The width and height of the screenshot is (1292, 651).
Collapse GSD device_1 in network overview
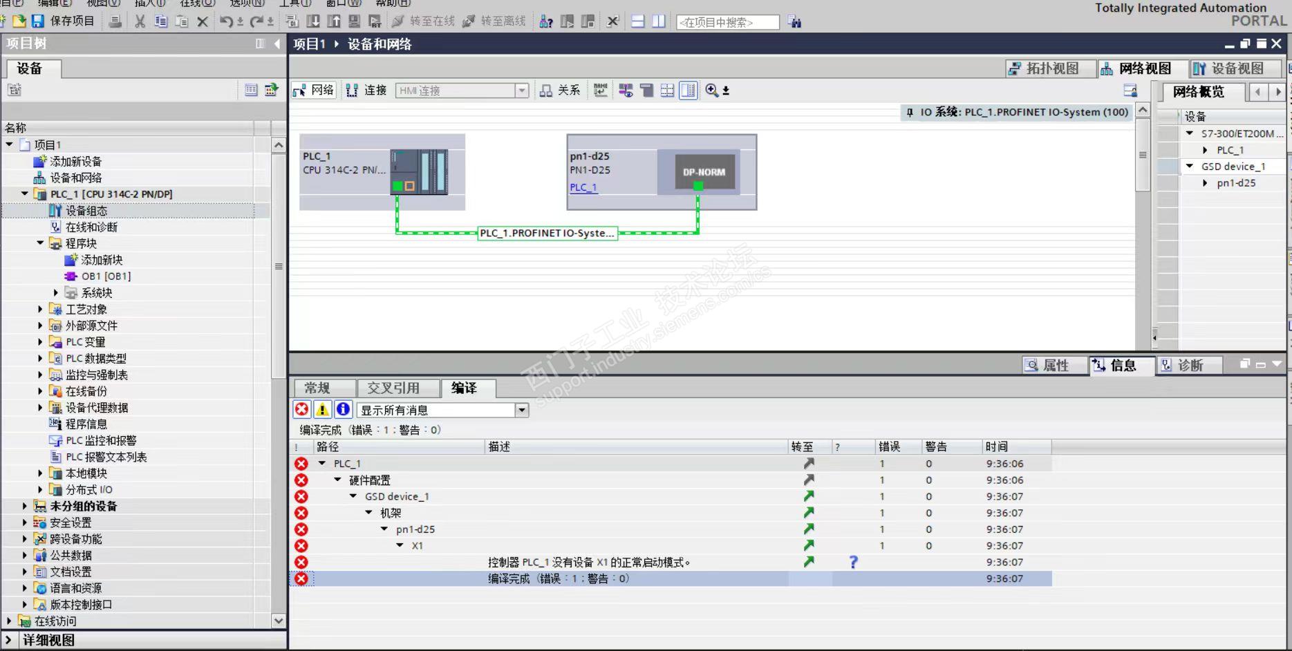[x=1190, y=167]
